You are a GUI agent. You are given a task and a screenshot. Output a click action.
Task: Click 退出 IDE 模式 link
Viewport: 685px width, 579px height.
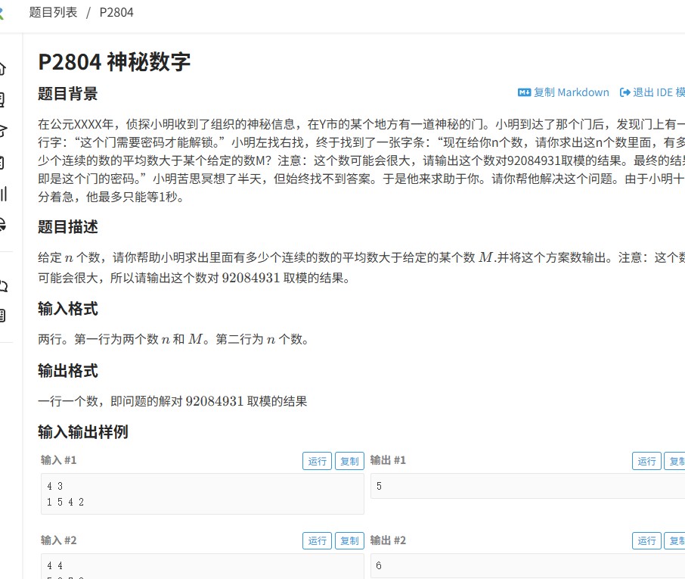pos(652,92)
